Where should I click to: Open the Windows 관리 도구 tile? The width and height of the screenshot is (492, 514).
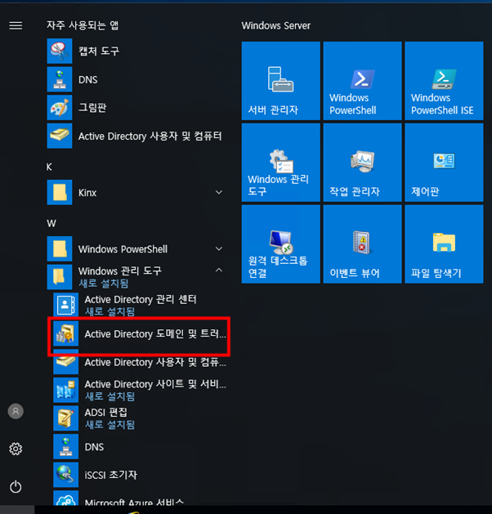[x=280, y=163]
